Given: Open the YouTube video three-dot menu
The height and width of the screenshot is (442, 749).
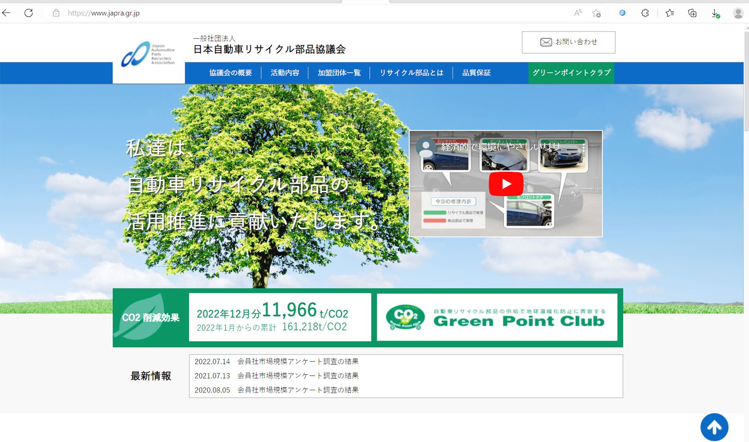Looking at the screenshot, I should pos(584,148).
